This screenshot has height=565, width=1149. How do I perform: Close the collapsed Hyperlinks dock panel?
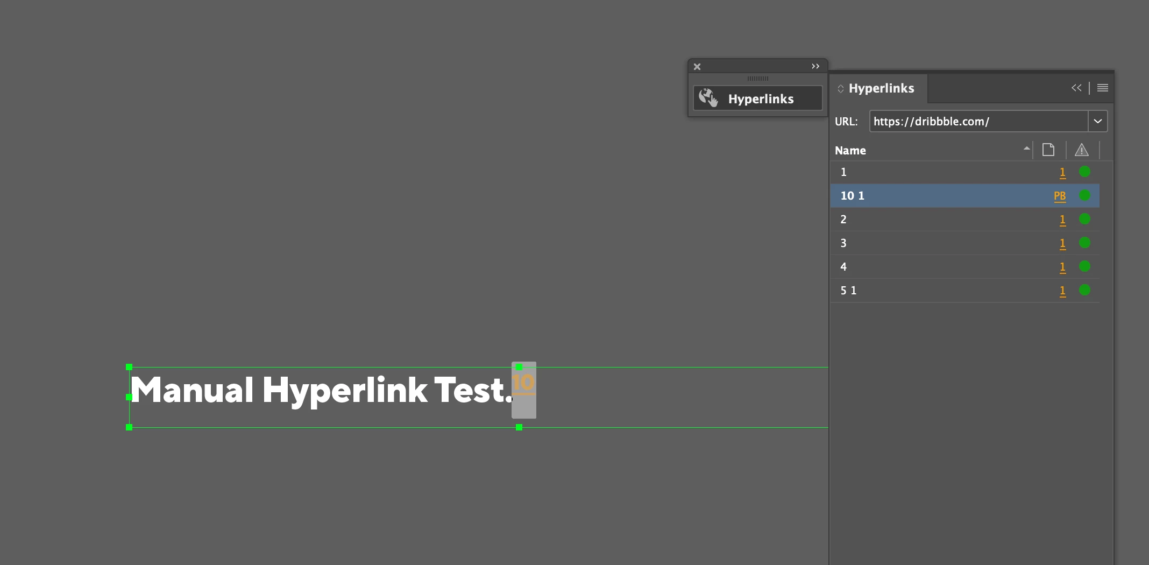click(x=697, y=67)
